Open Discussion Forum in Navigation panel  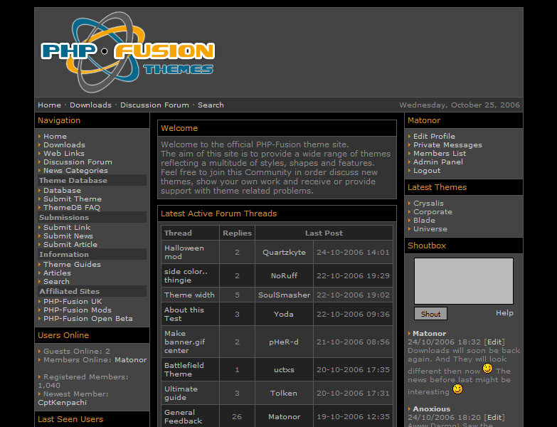click(78, 162)
